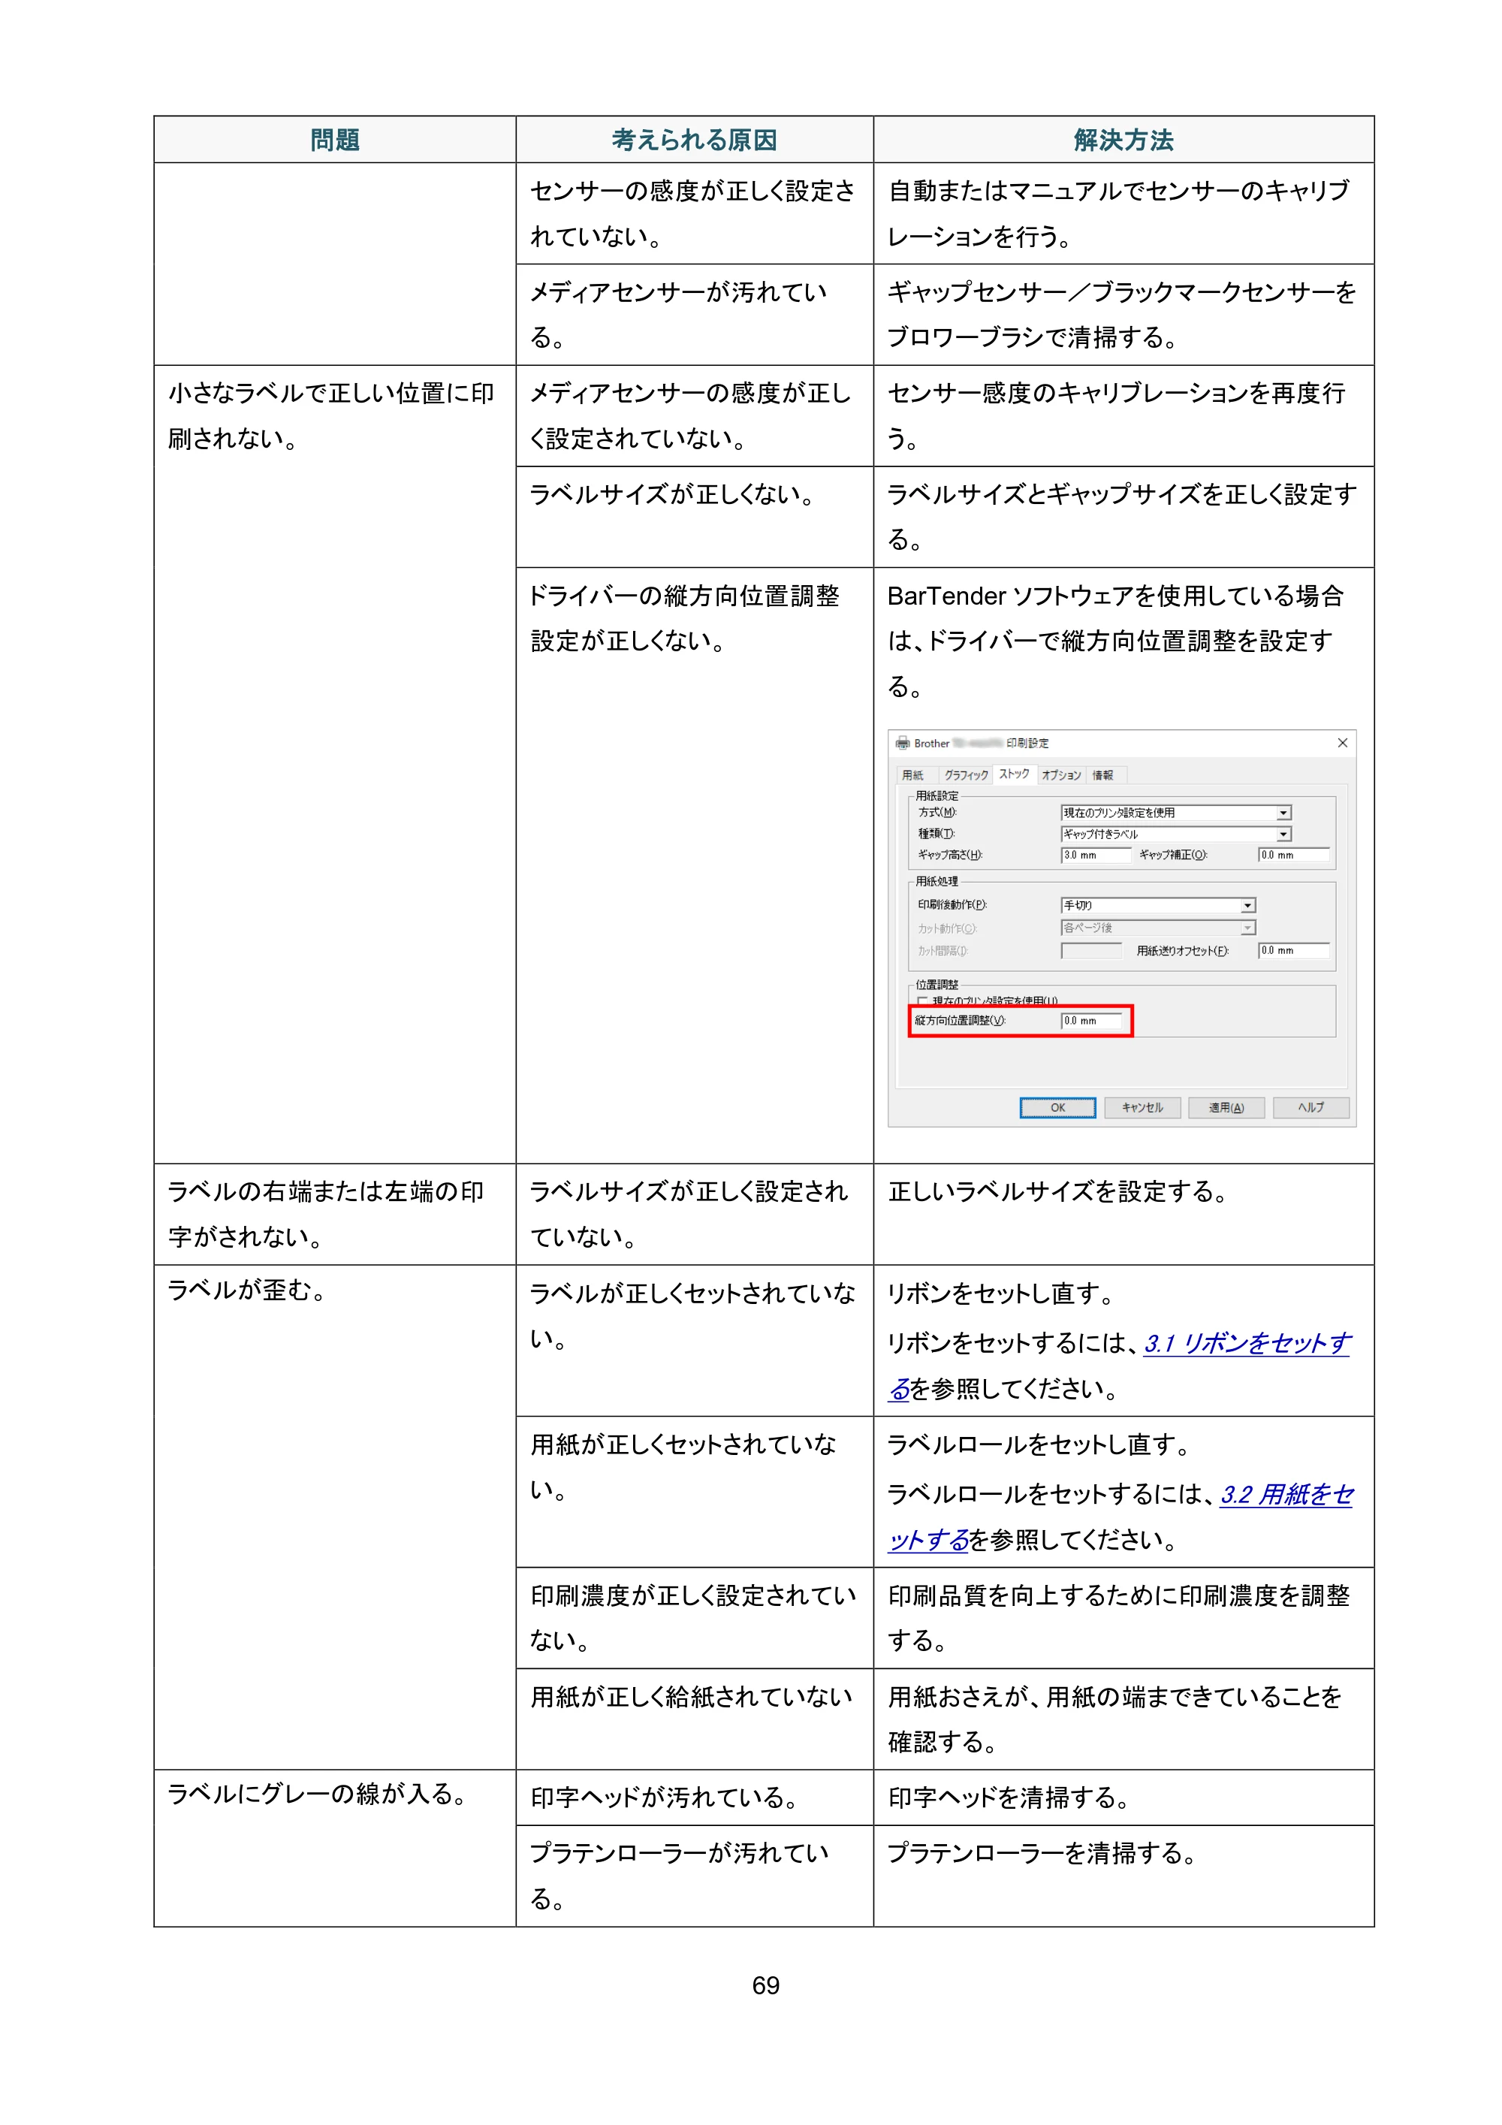Click the Brother printer icon in dialog title
Viewport: 1502px width, 2125px height.
point(902,743)
